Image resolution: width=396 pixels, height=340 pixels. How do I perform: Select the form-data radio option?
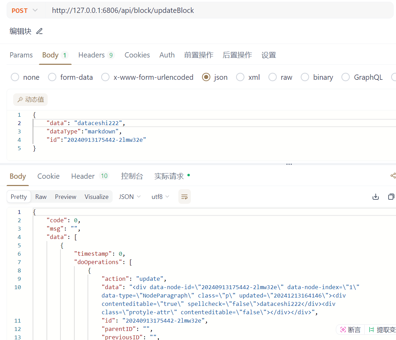(x=52, y=77)
